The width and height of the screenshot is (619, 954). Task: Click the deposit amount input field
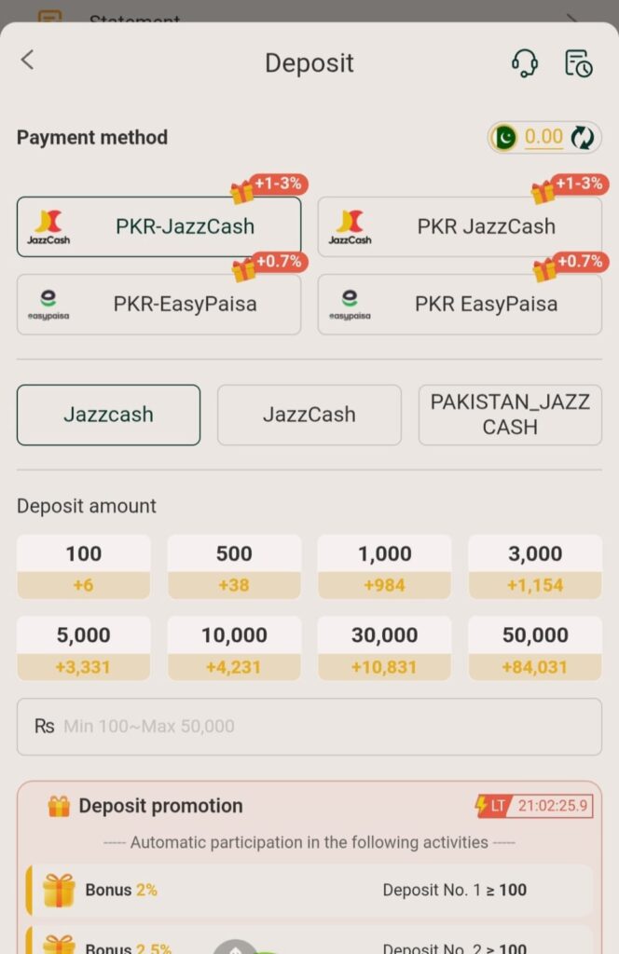pos(309,727)
